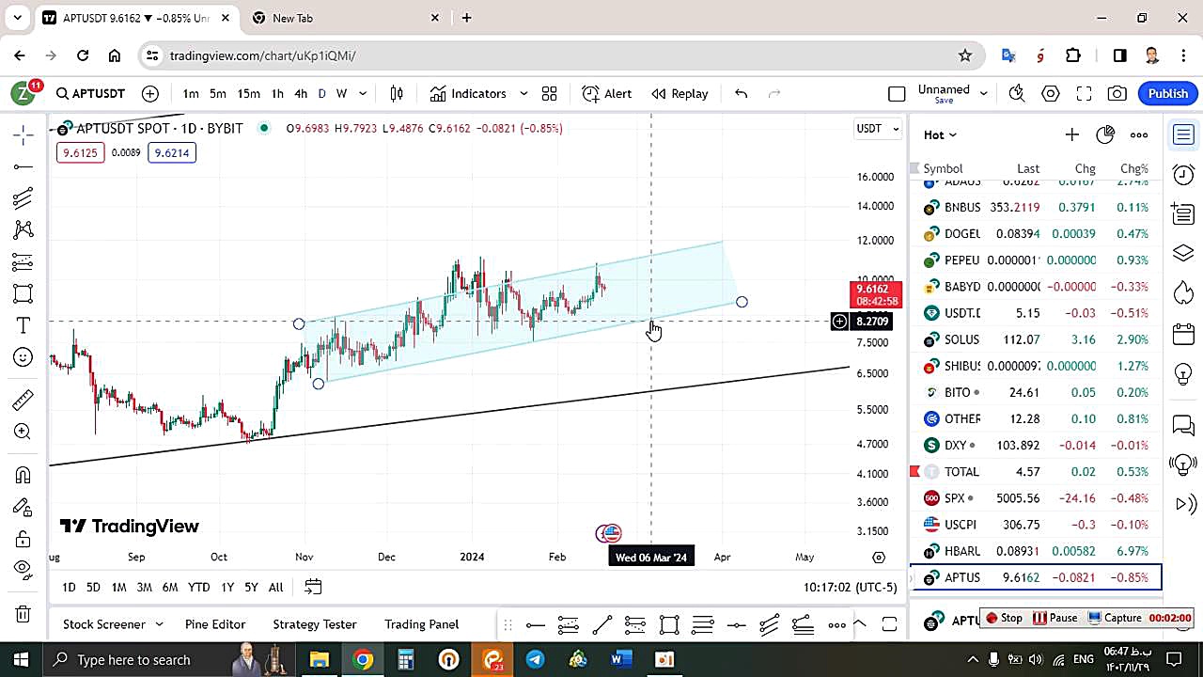Select the 1m timeframe
Image resolution: width=1203 pixels, height=677 pixels.
(x=191, y=93)
